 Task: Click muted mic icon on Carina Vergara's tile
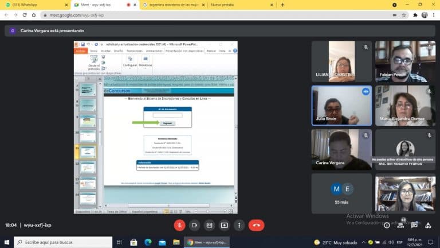[366, 135]
